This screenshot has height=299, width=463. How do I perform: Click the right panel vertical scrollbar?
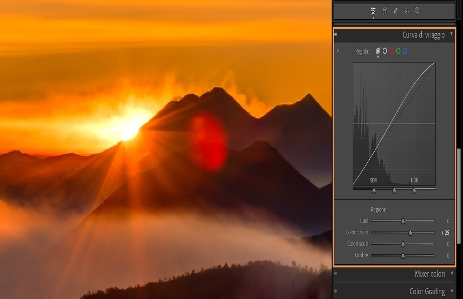click(458, 196)
